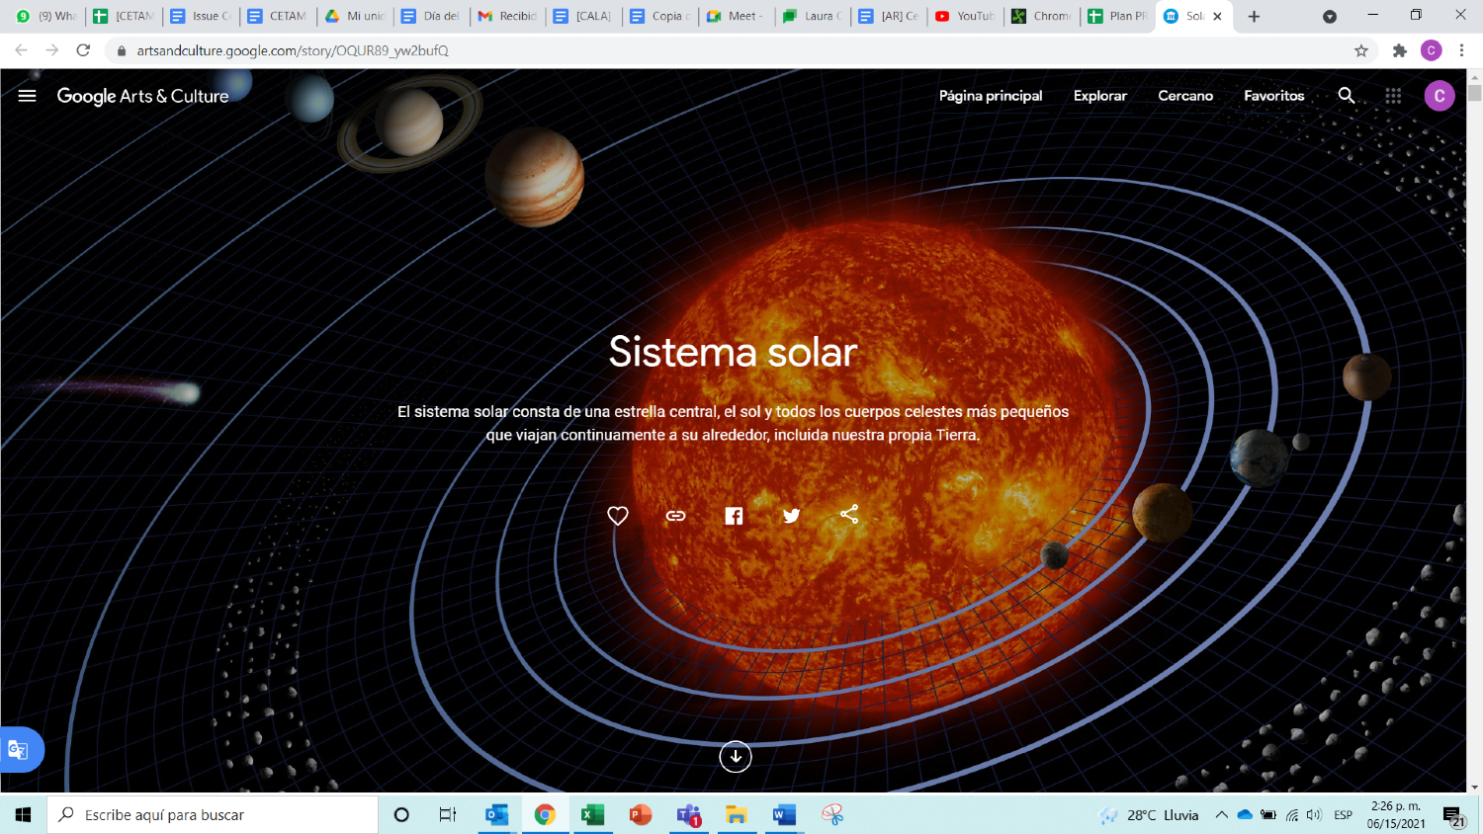Open the Google apps grid
The height and width of the screenshot is (834, 1483).
point(1393,96)
